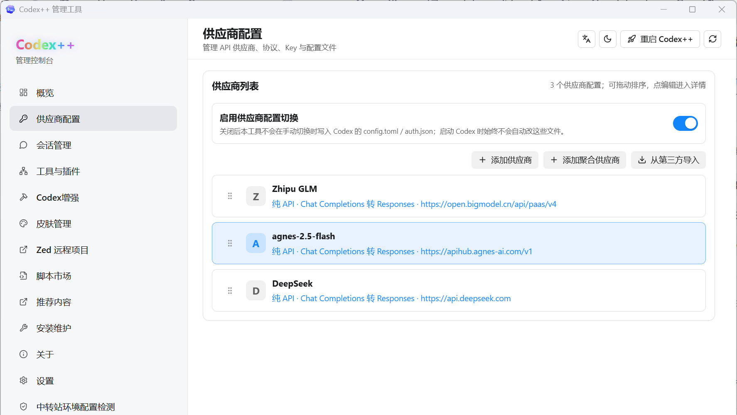
Task: Select the agnes-2.5-flash provider name
Action: tap(303, 236)
